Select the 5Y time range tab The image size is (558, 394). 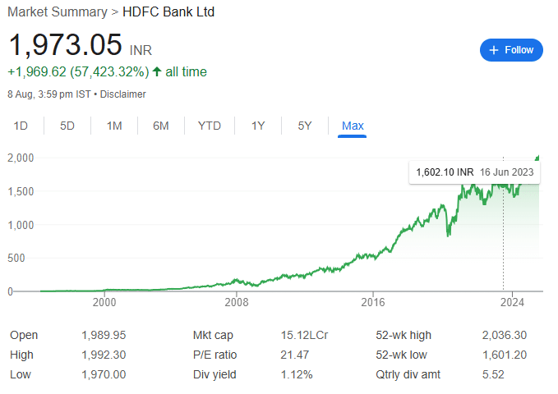[x=305, y=126]
